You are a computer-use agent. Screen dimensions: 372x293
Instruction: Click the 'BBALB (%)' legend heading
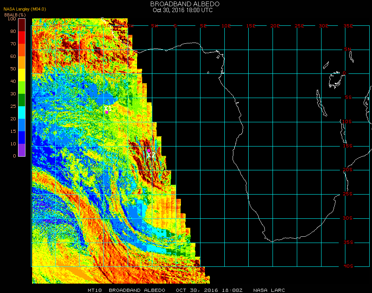[15, 15]
